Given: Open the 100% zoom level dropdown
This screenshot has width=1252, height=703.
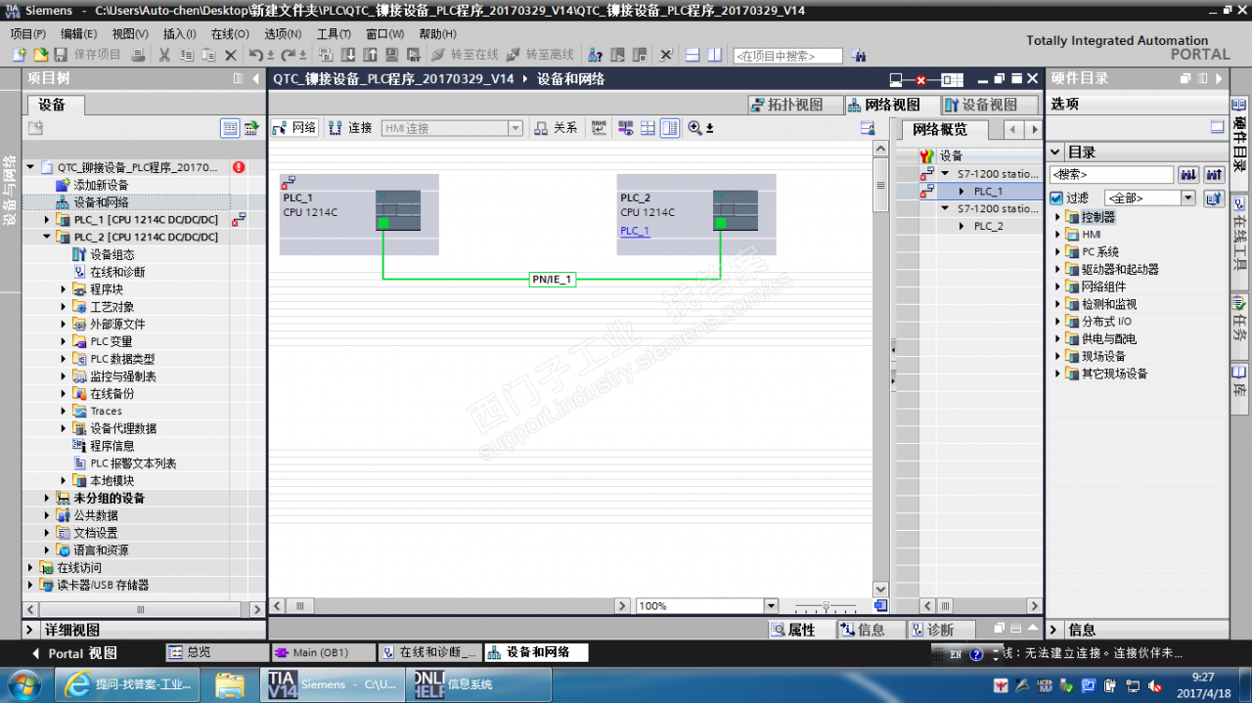Looking at the screenshot, I should (771, 606).
